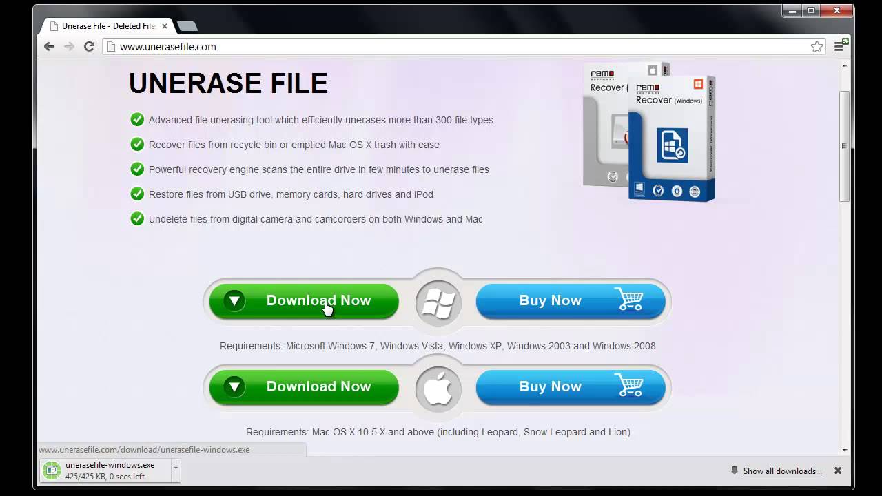Click the browser forward arrow

[x=69, y=47]
